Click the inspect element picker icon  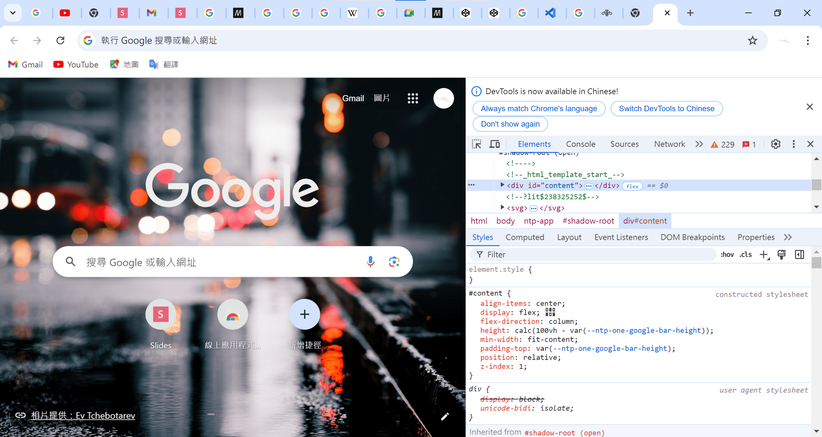(476, 144)
